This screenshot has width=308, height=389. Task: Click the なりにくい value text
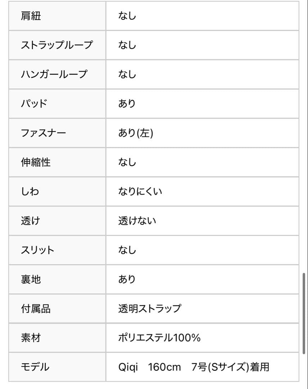coord(140,191)
